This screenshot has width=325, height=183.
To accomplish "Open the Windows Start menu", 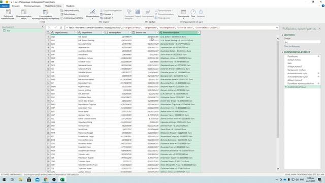I will click(4, 179).
